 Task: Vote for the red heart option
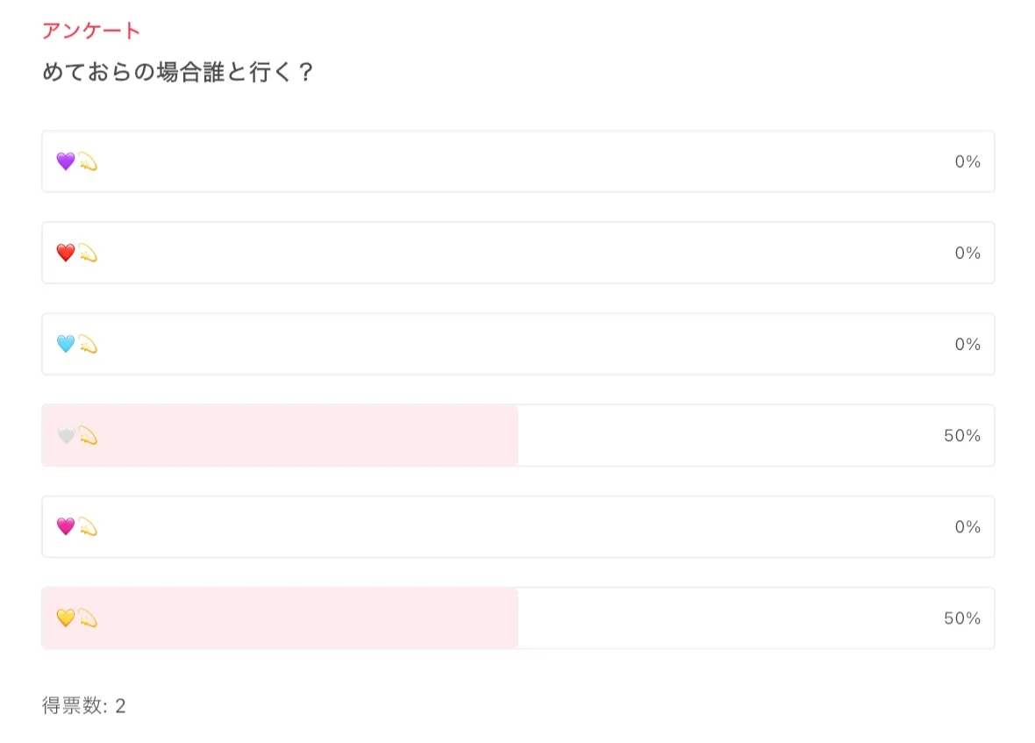click(517, 253)
